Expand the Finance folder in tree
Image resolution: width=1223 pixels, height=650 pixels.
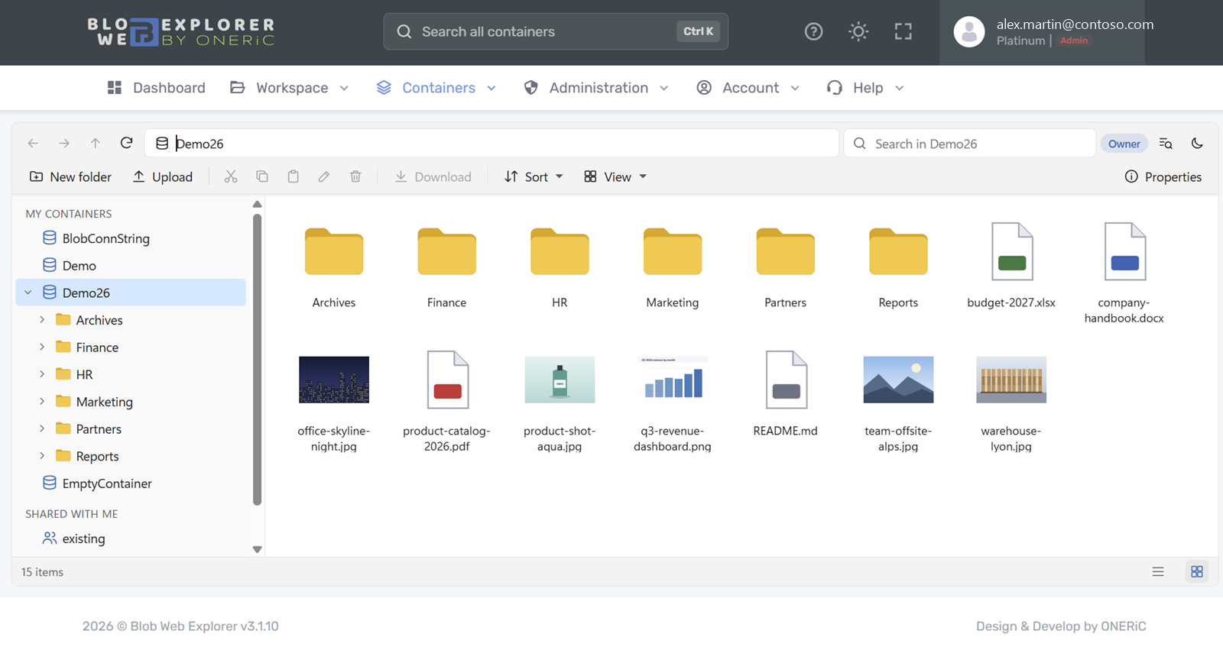[42, 347]
